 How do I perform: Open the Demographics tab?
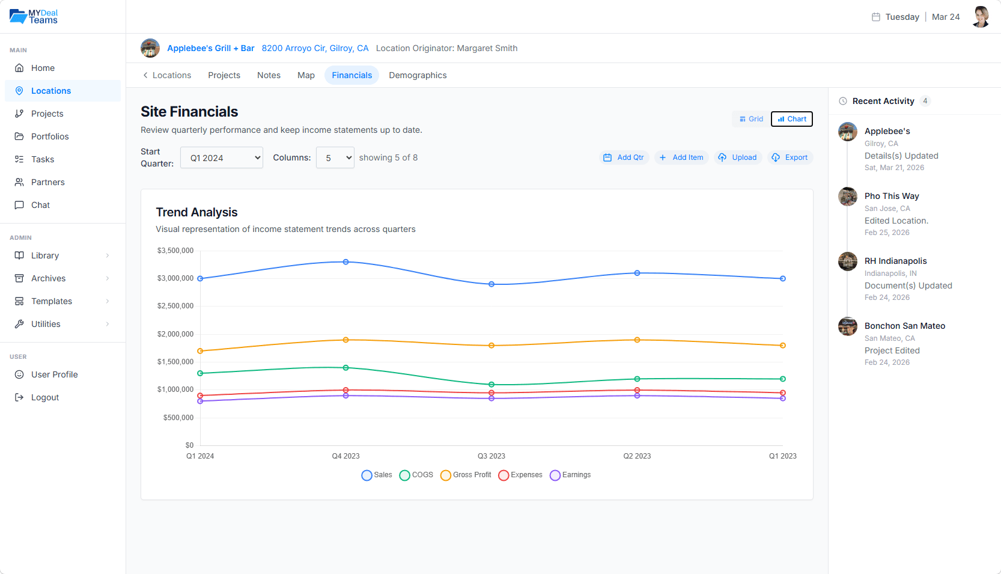tap(418, 75)
